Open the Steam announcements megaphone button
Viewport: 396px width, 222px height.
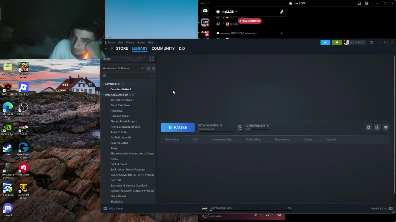click(325, 43)
